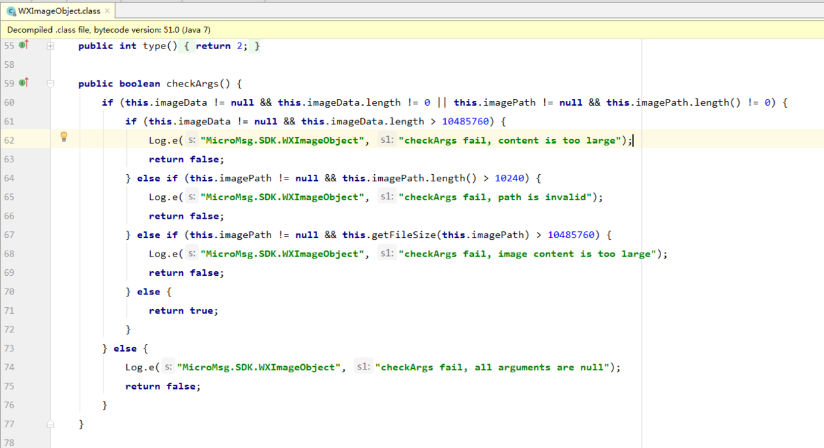Click line number 67 in the gutter
Screen dimensions: 824x448
[9, 235]
